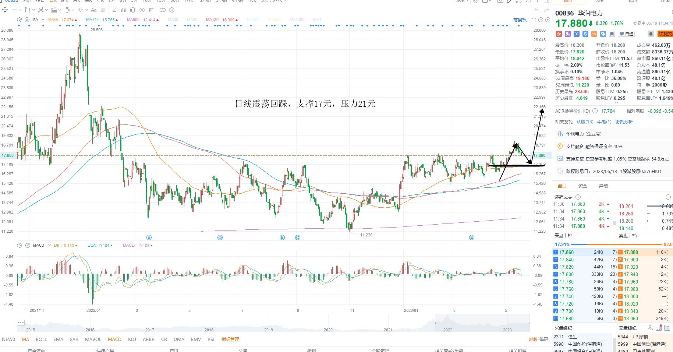Expand the arrow tool dropdown

pyautogui.click(x=86, y=10)
